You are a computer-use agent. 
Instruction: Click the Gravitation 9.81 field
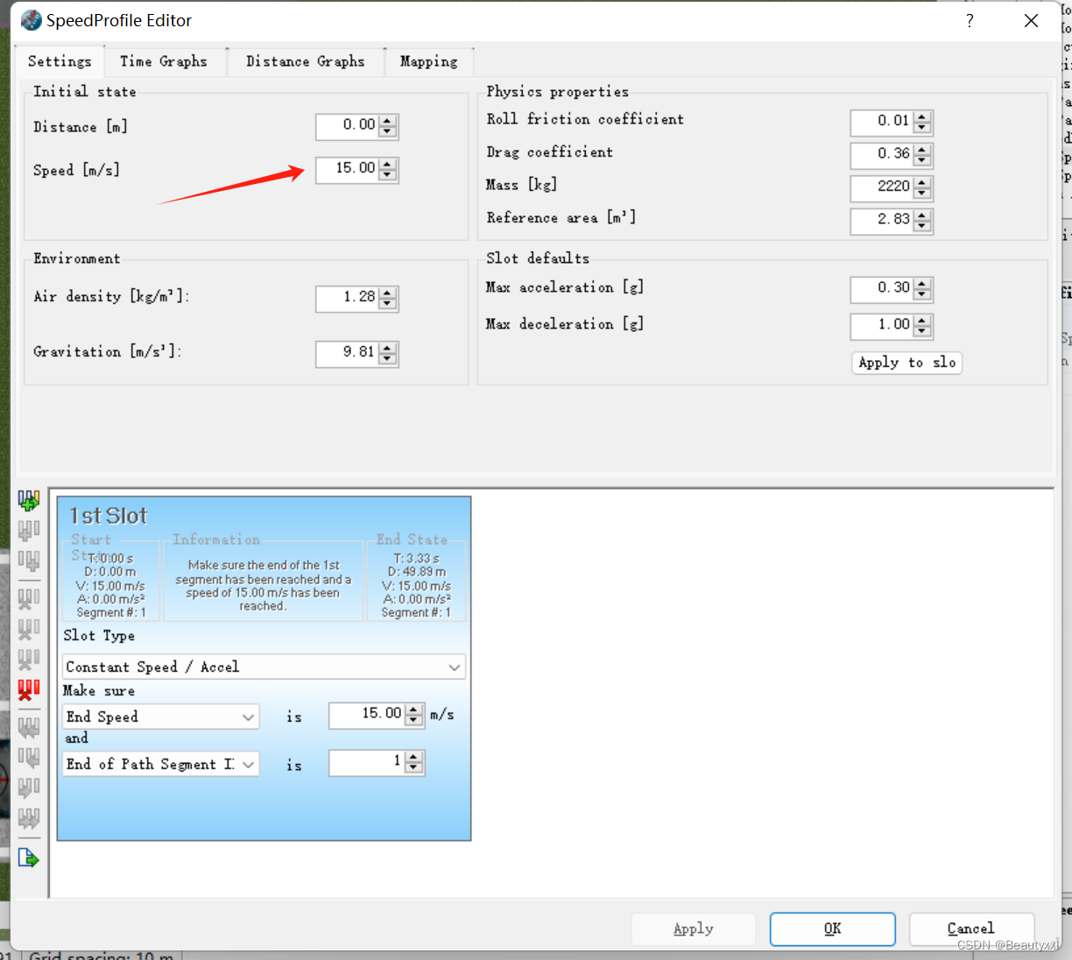348,353
